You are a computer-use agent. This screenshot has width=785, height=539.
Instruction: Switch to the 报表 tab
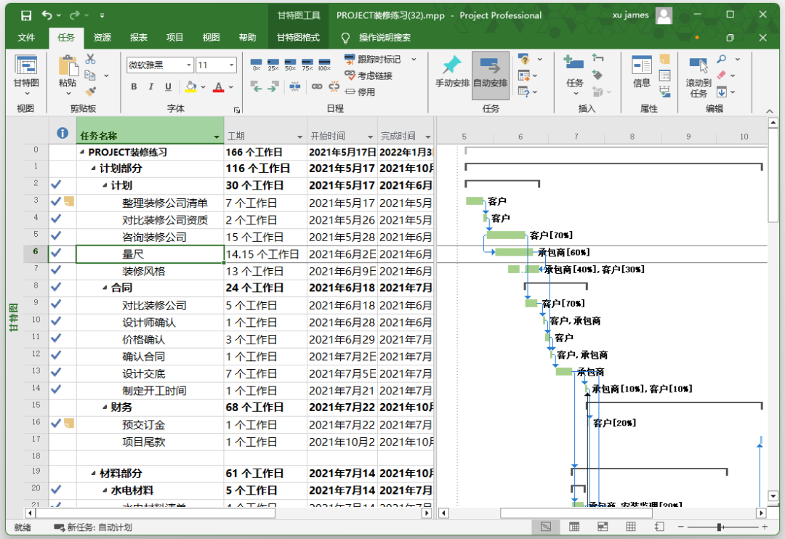tap(139, 38)
